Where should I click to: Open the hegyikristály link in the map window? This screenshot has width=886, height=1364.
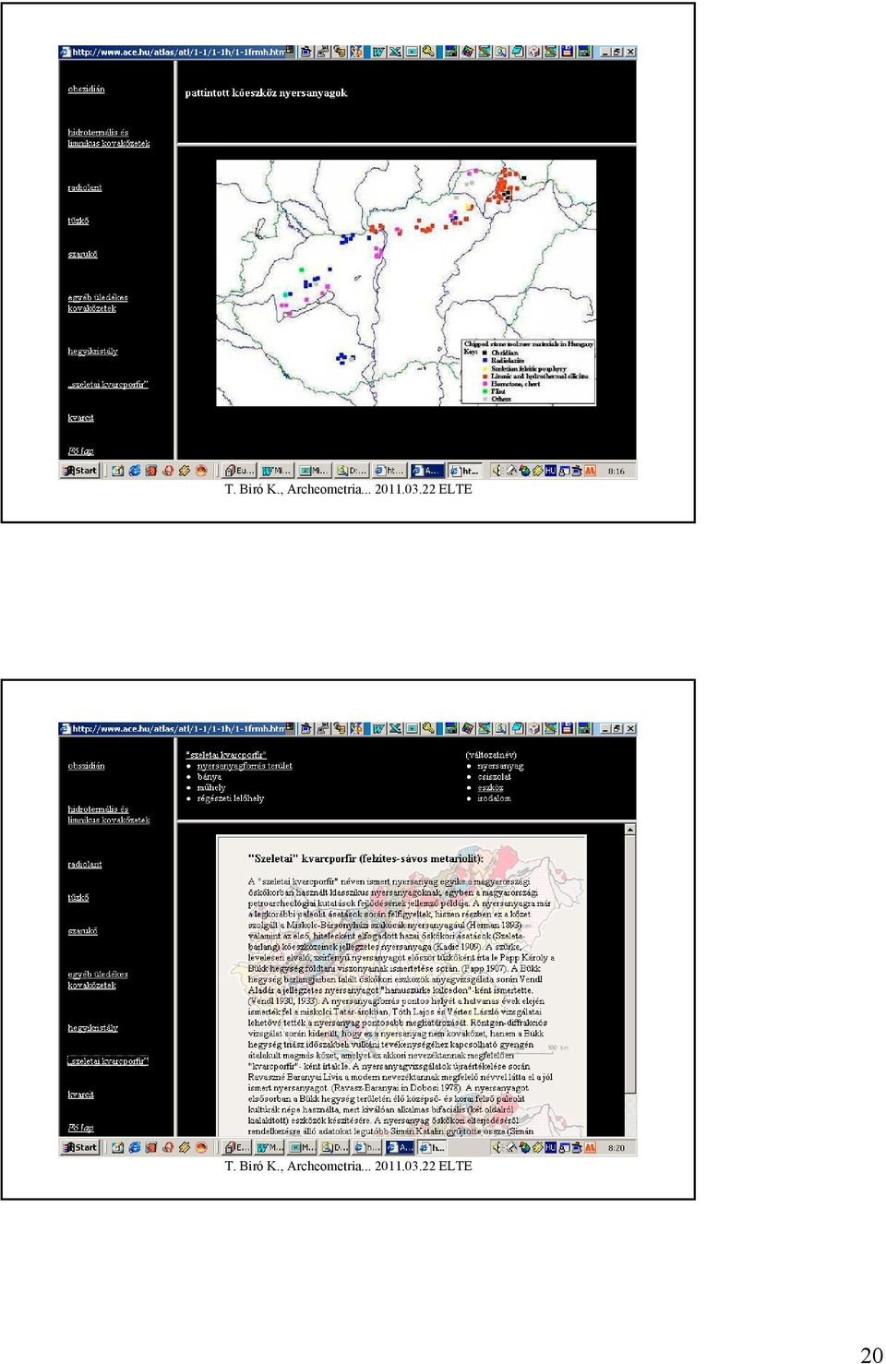[92, 352]
